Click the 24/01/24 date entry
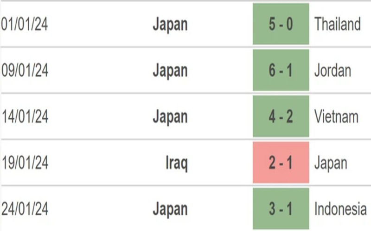Viewport: 371px width, 231px height. click(25, 209)
